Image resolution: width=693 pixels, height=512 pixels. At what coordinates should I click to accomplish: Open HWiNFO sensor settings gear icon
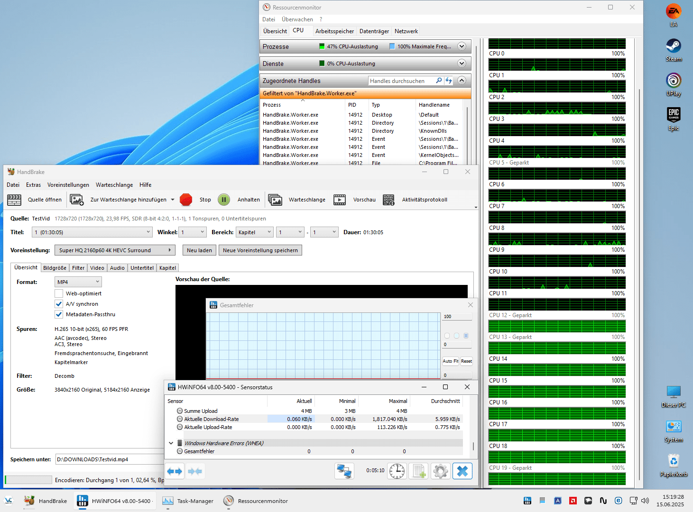441,471
